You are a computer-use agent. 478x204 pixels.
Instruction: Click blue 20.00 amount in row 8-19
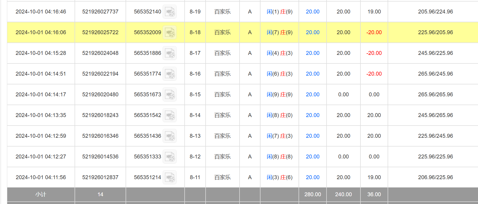click(313, 12)
